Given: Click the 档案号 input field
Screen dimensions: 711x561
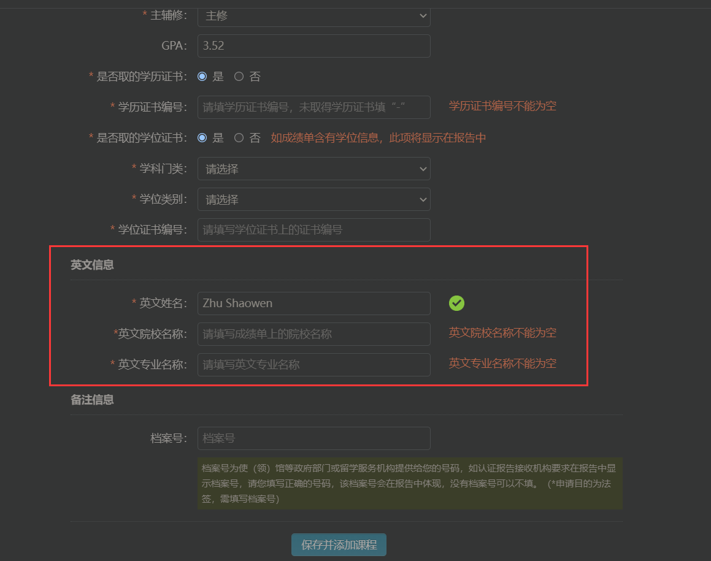Looking at the screenshot, I should click(x=313, y=438).
